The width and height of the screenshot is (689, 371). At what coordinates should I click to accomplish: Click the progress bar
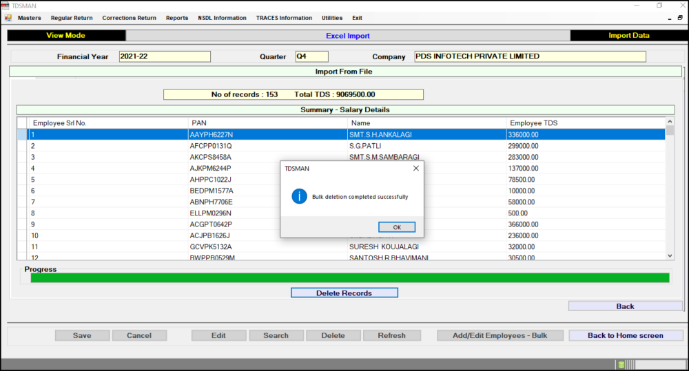tap(350, 277)
